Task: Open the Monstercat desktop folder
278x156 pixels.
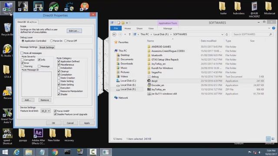Action: click(x=269, y=8)
